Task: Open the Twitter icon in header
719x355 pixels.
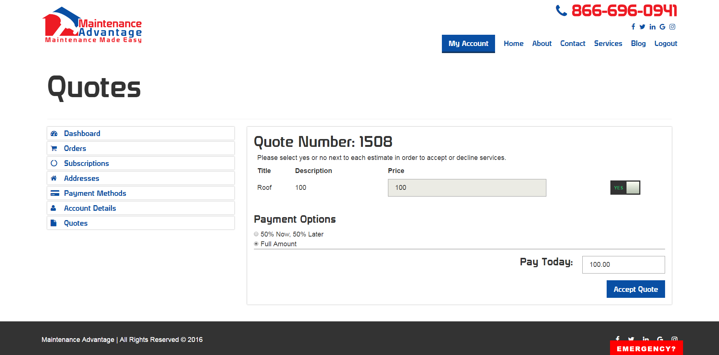Action: (x=642, y=27)
